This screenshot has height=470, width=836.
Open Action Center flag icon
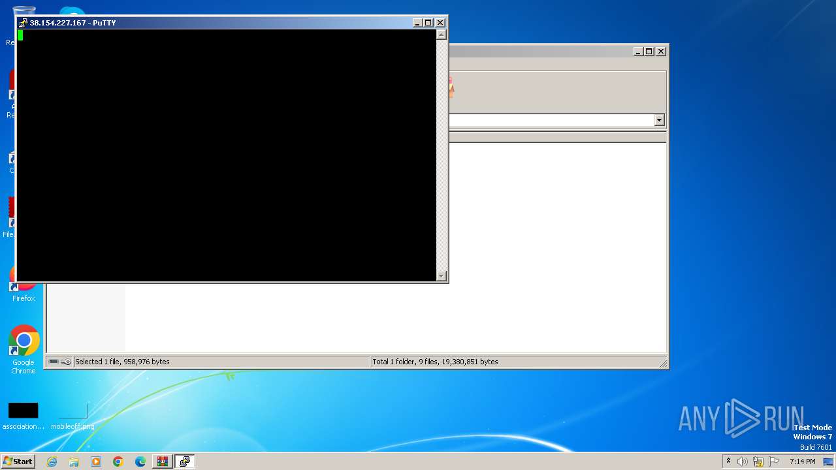pyautogui.click(x=774, y=462)
